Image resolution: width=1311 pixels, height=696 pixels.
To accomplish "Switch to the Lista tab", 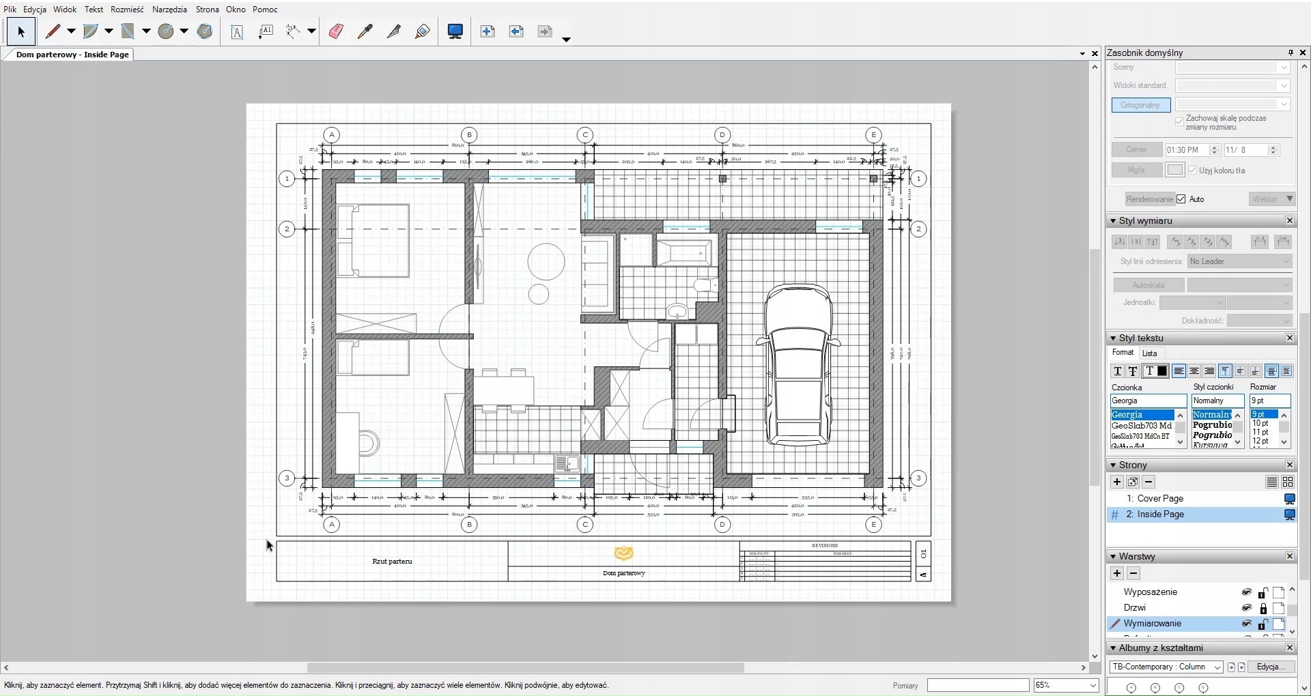I will (1150, 353).
